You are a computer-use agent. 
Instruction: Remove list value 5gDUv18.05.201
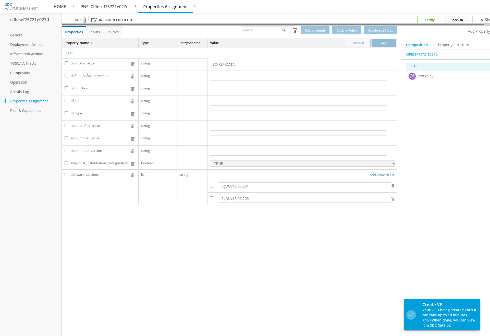coord(393,186)
